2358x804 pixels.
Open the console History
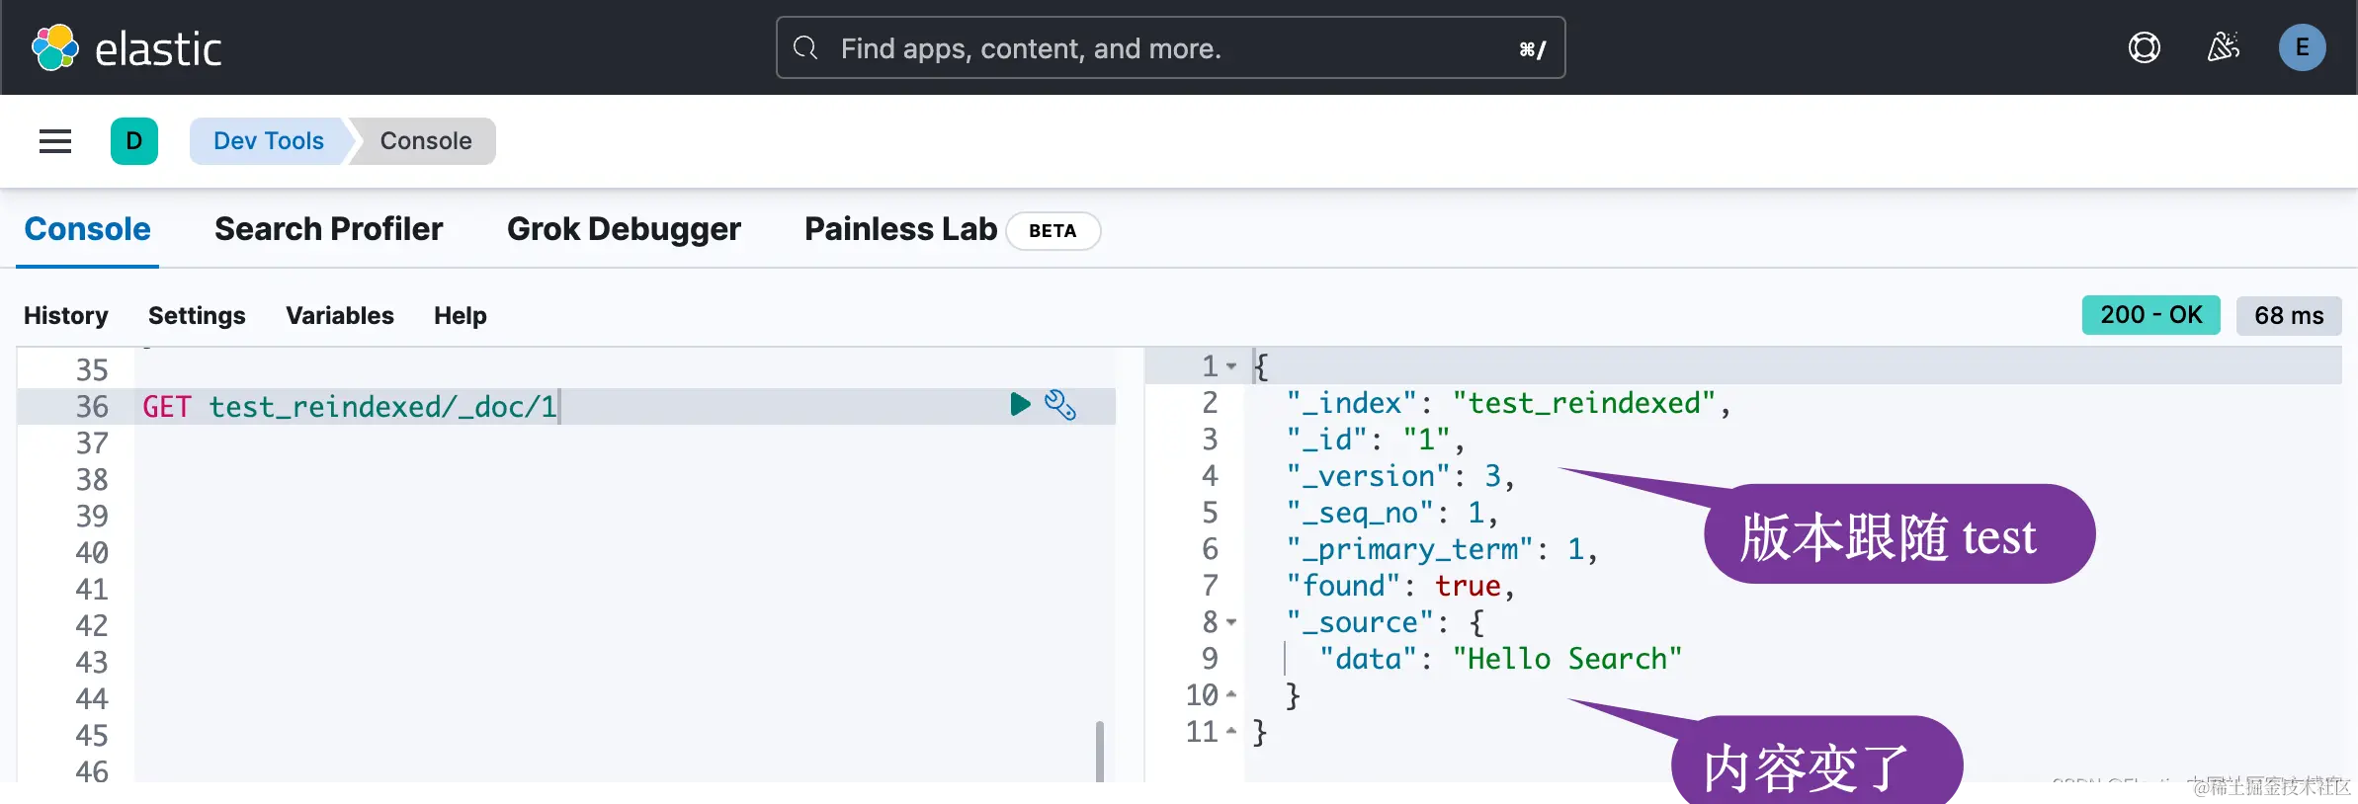click(x=66, y=316)
